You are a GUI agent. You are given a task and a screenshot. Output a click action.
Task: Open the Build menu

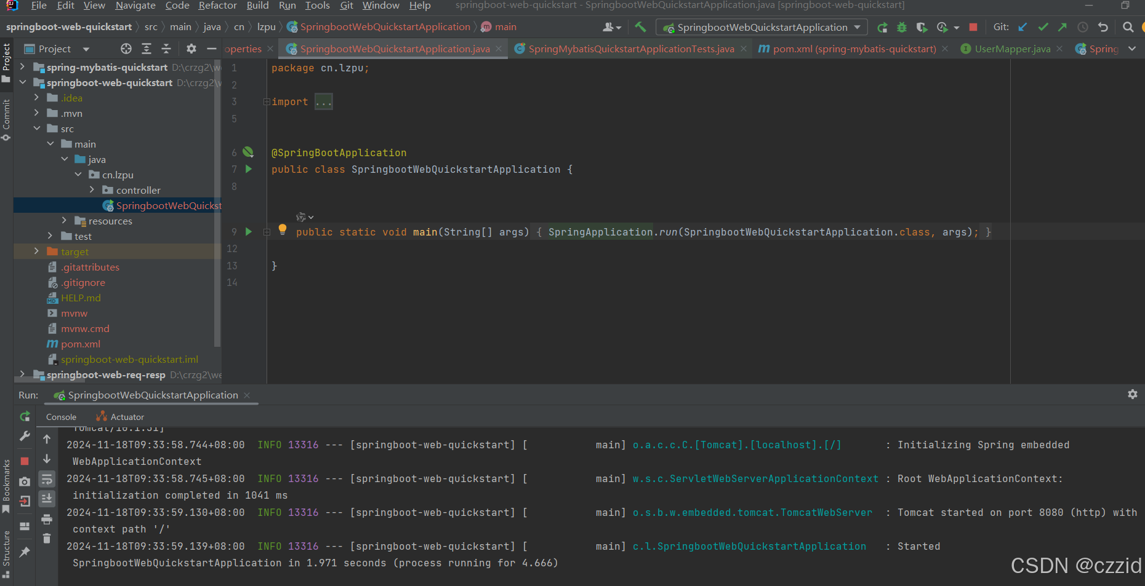[257, 6]
